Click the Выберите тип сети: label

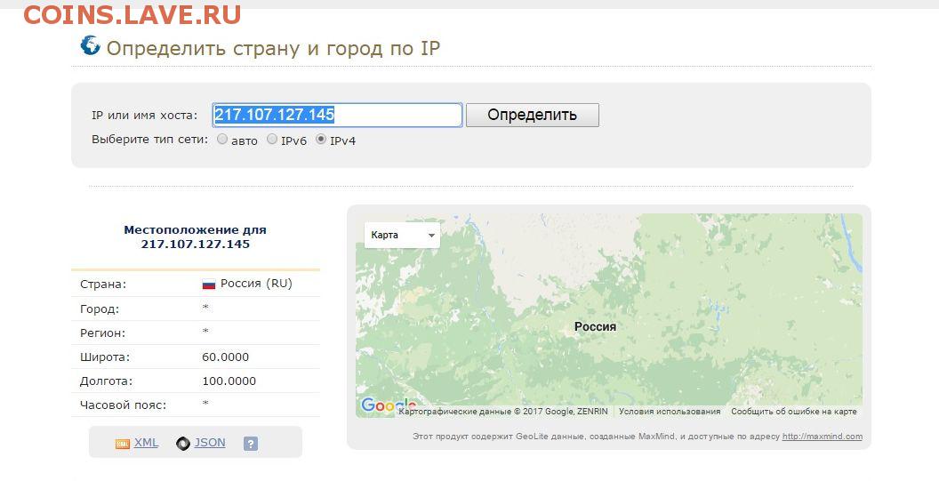pos(149,140)
